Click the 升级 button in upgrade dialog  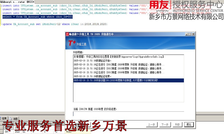(177, 124)
